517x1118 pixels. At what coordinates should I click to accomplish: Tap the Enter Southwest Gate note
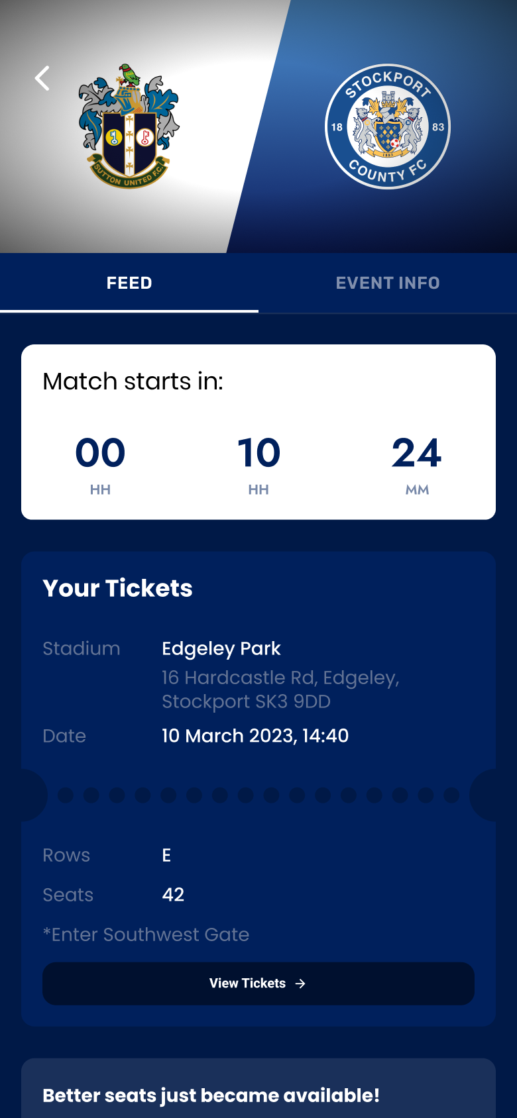(x=146, y=935)
